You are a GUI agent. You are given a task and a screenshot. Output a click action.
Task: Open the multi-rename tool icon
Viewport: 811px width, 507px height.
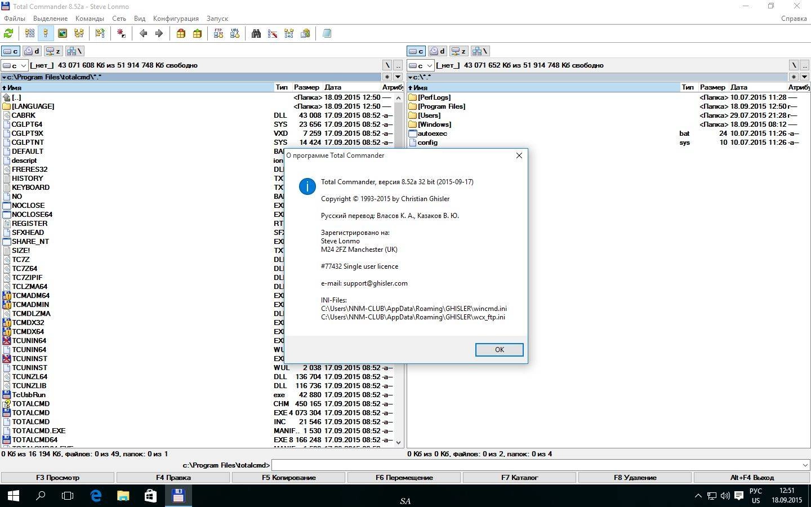(273, 34)
